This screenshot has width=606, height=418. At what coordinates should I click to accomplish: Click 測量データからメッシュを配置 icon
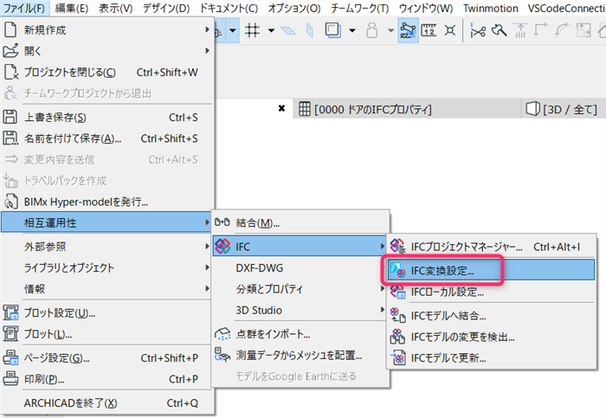tap(222, 354)
